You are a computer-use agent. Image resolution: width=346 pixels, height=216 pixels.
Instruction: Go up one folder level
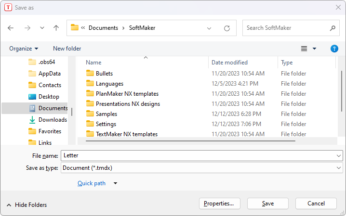[56, 28]
